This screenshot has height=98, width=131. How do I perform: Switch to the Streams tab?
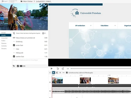(x=4, y=49)
